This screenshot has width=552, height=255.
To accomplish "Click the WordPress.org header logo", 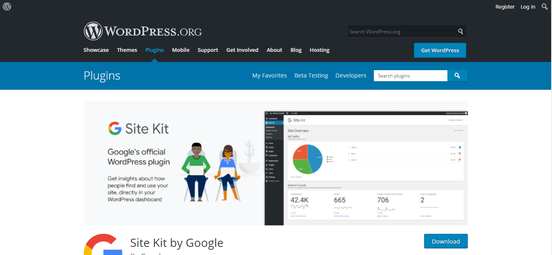I will (x=143, y=31).
